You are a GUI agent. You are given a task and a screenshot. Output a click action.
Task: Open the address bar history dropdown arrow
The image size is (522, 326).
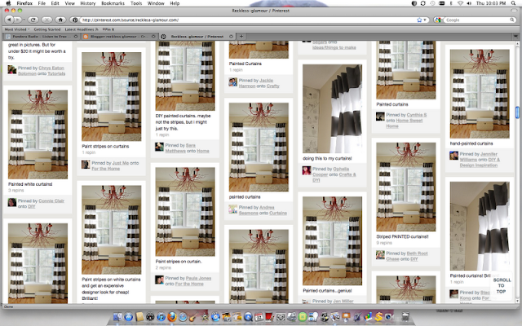click(x=425, y=20)
